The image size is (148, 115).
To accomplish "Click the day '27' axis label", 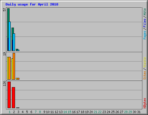I will [x=121, y=112].
